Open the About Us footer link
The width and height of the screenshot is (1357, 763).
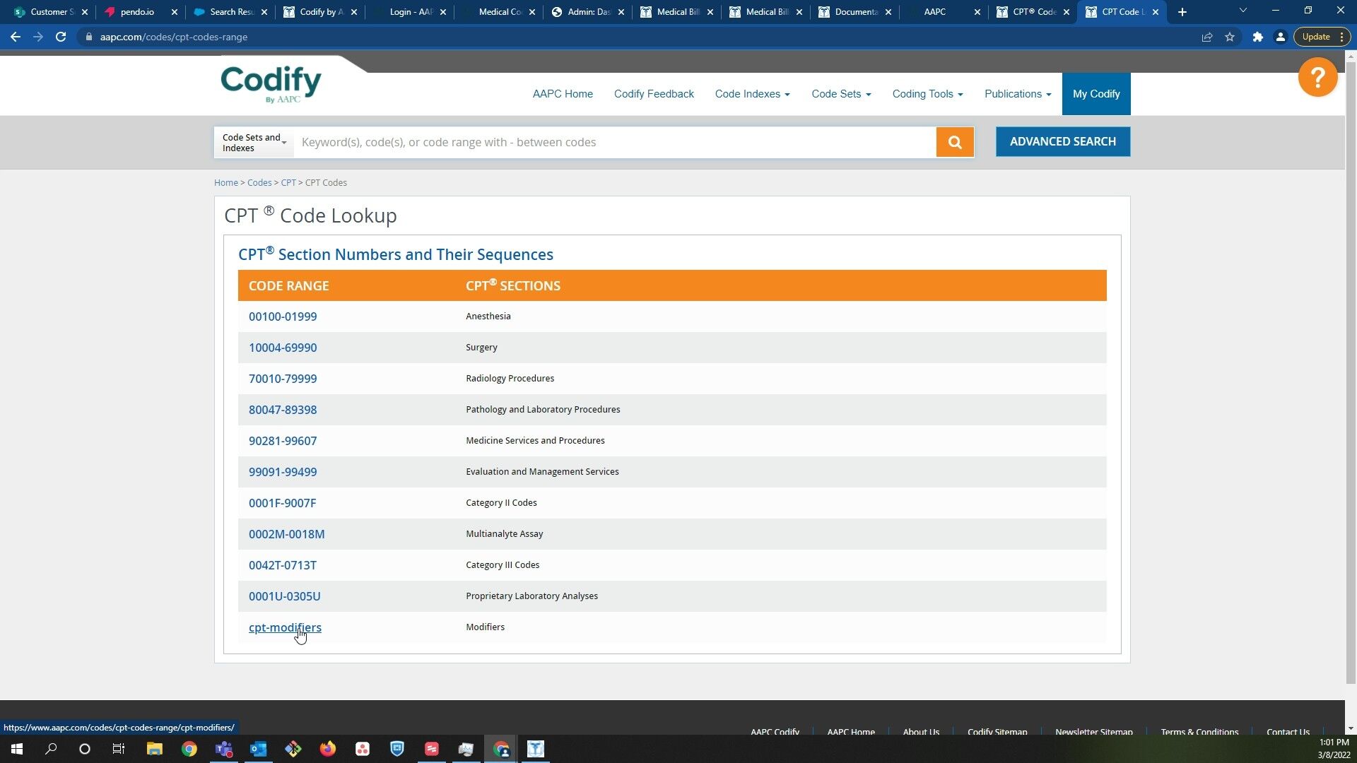click(921, 732)
